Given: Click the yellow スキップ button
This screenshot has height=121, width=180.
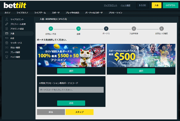Looking at the screenshot, I should click(80, 112).
